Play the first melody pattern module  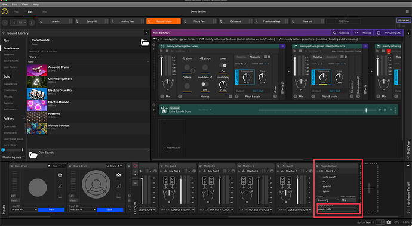pos(161,51)
